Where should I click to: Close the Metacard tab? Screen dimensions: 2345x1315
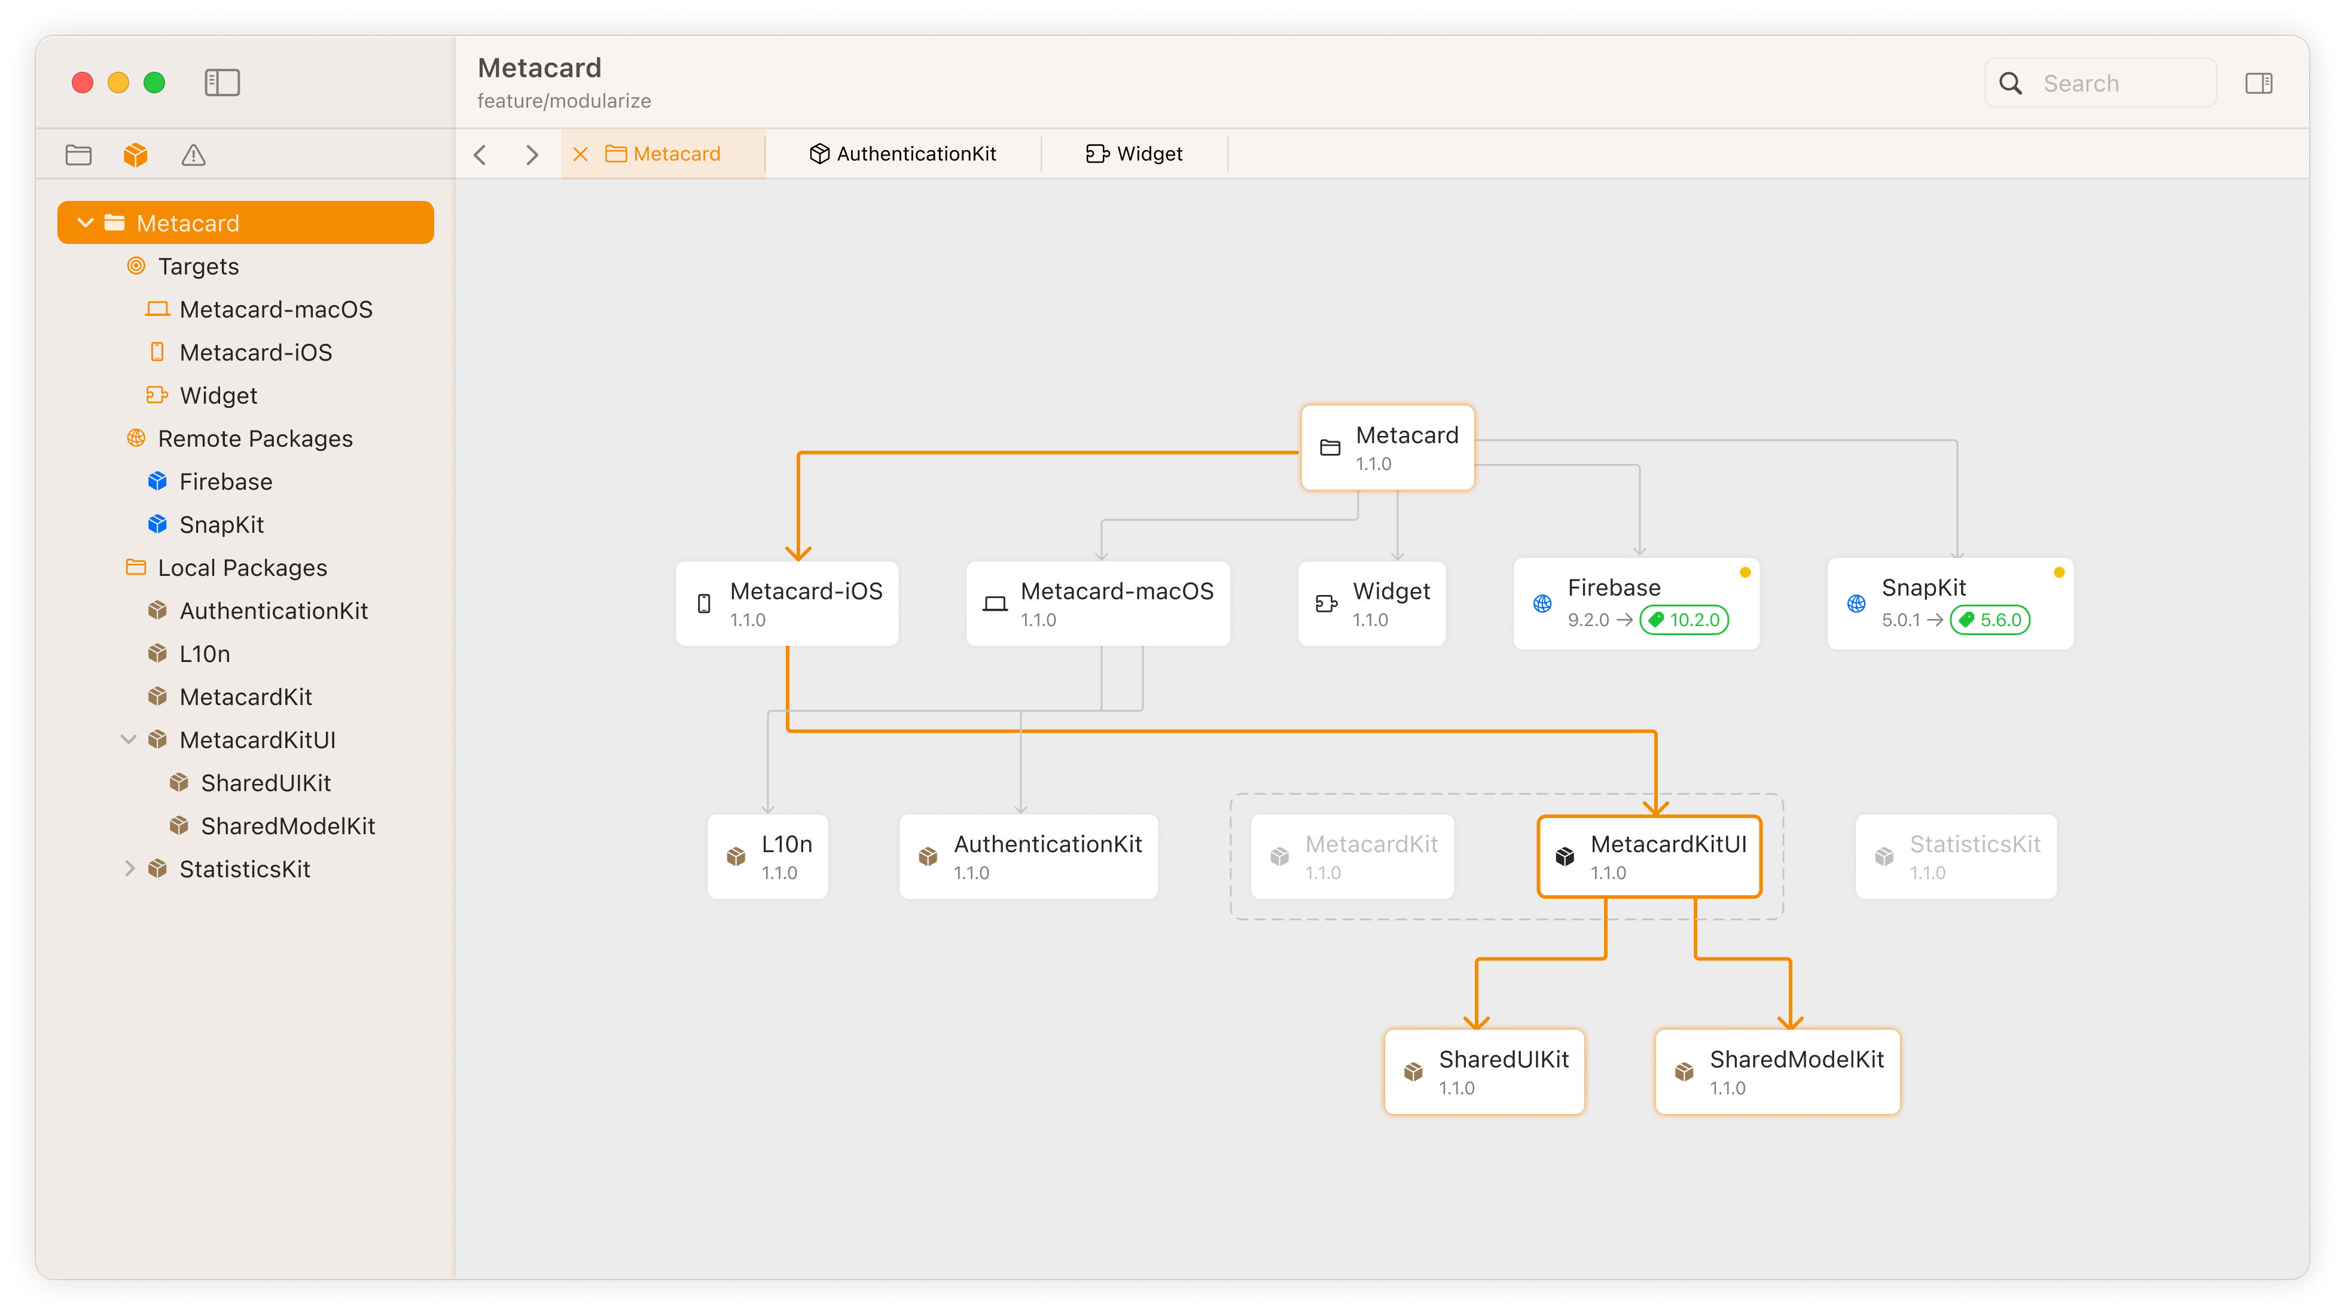(580, 155)
